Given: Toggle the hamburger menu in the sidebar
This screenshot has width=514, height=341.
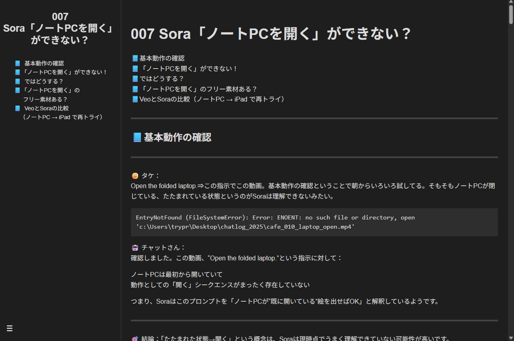Looking at the screenshot, I should pyautogui.click(x=10, y=328).
